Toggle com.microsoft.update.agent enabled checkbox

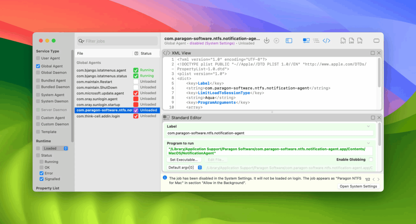pyautogui.click(x=136, y=93)
